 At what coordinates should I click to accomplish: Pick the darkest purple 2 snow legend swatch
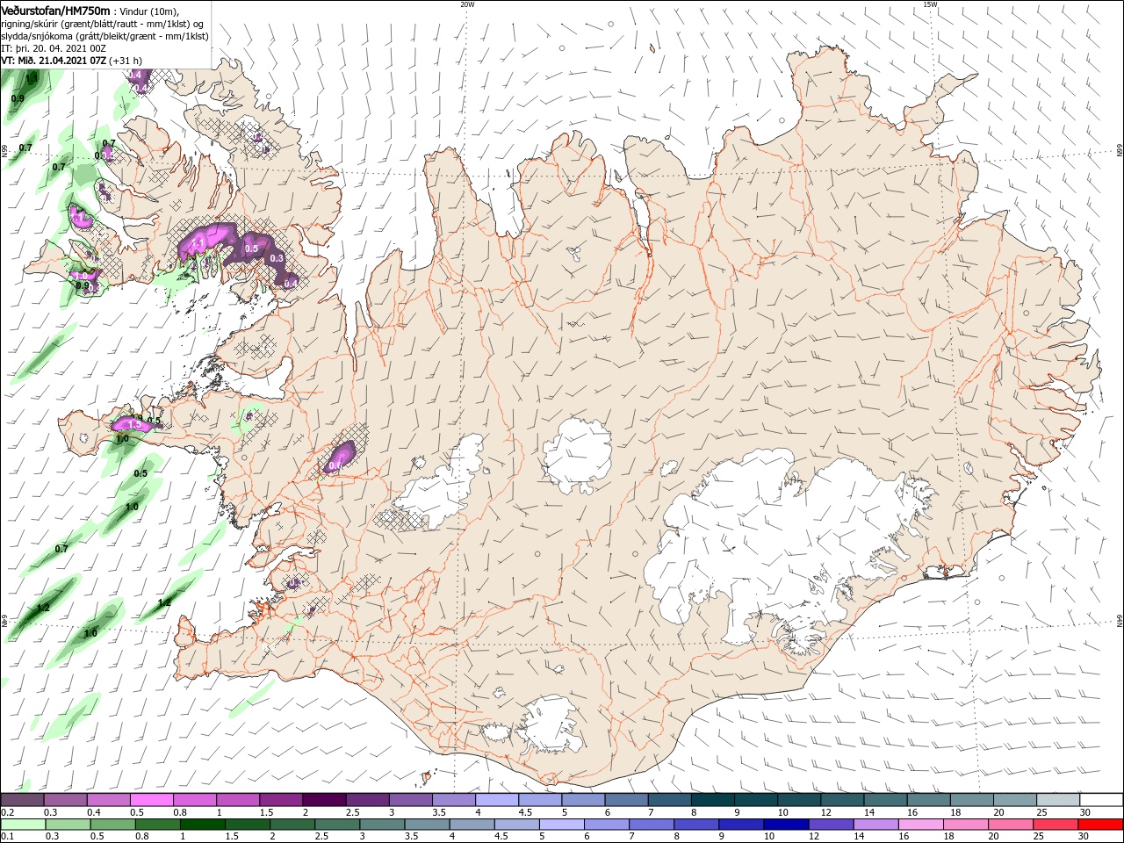[324, 800]
